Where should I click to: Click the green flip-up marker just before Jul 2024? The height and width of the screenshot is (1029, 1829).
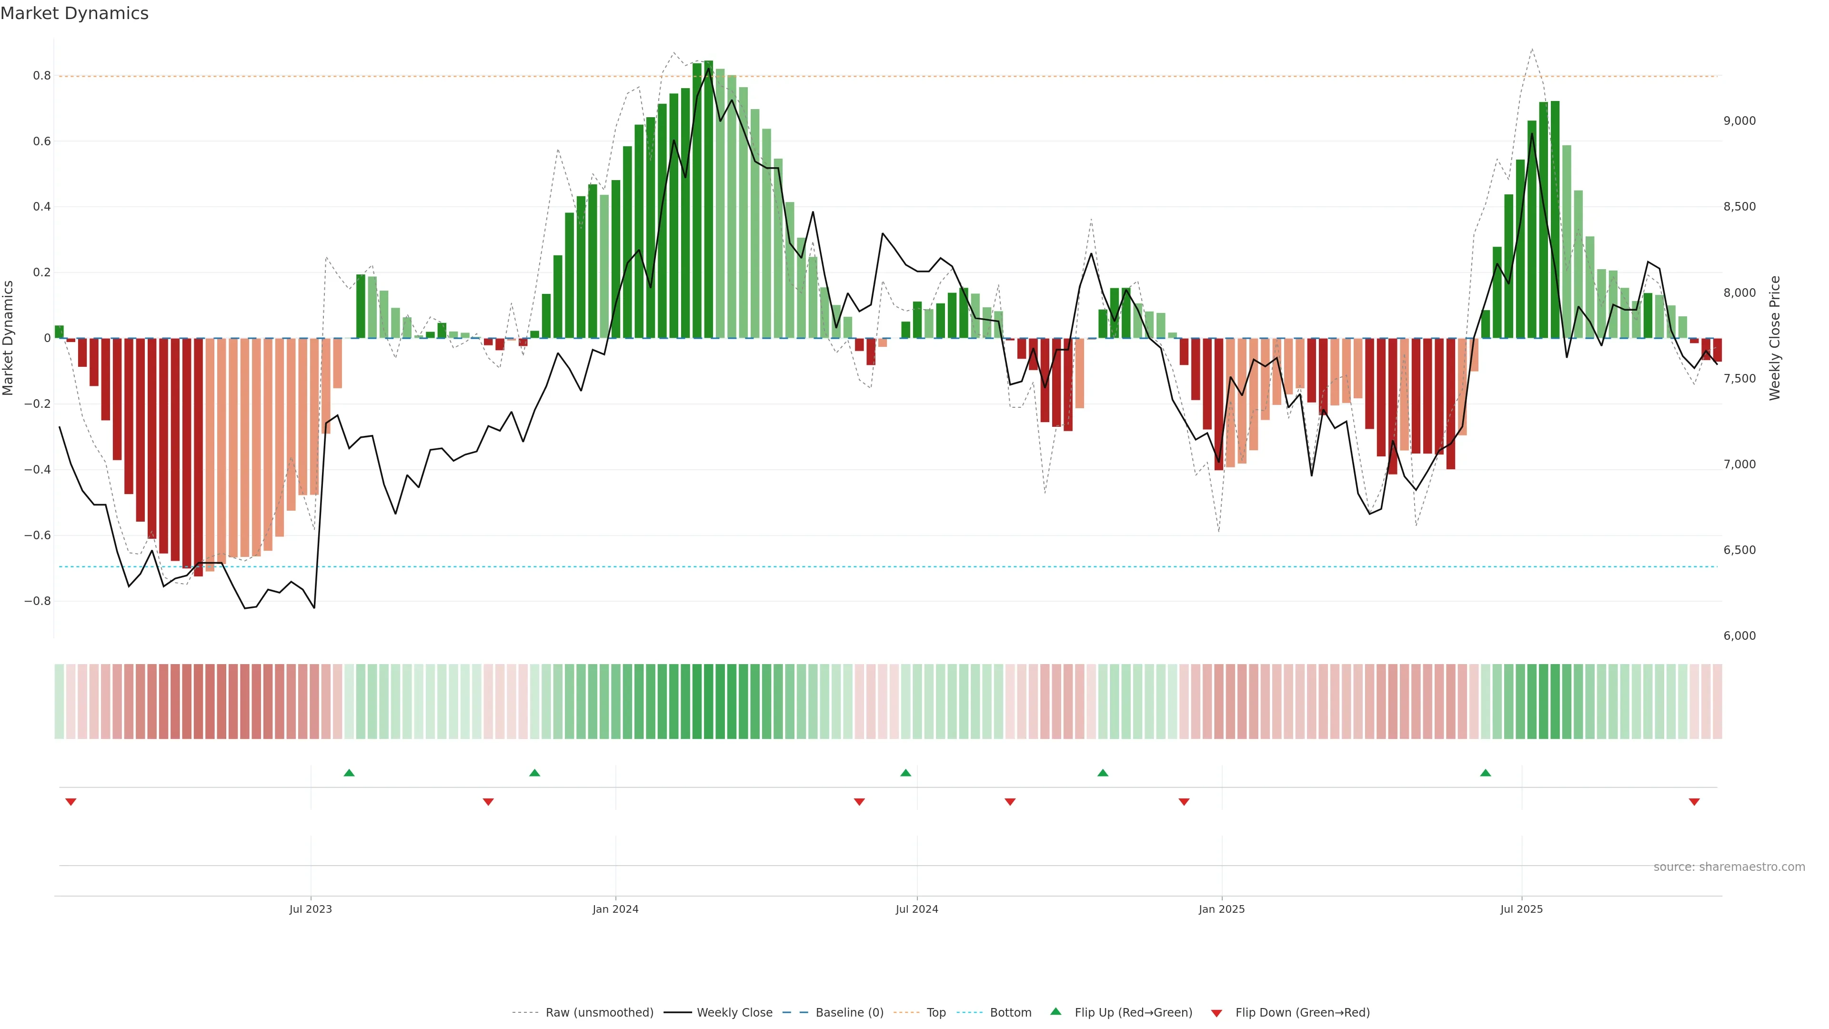(905, 773)
